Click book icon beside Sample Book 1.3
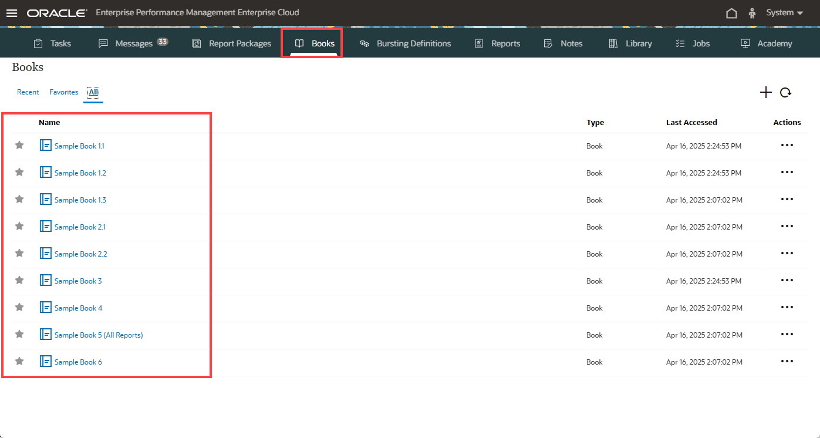 coord(46,199)
